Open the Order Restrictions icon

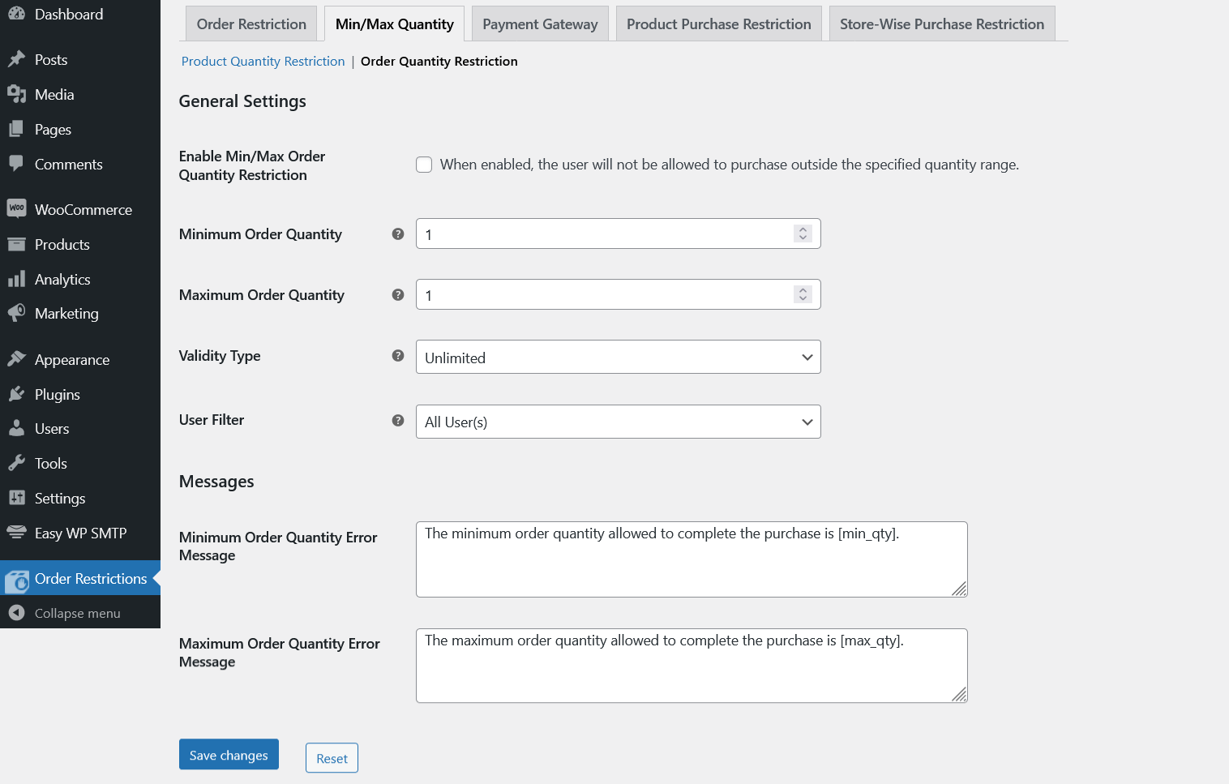(18, 579)
